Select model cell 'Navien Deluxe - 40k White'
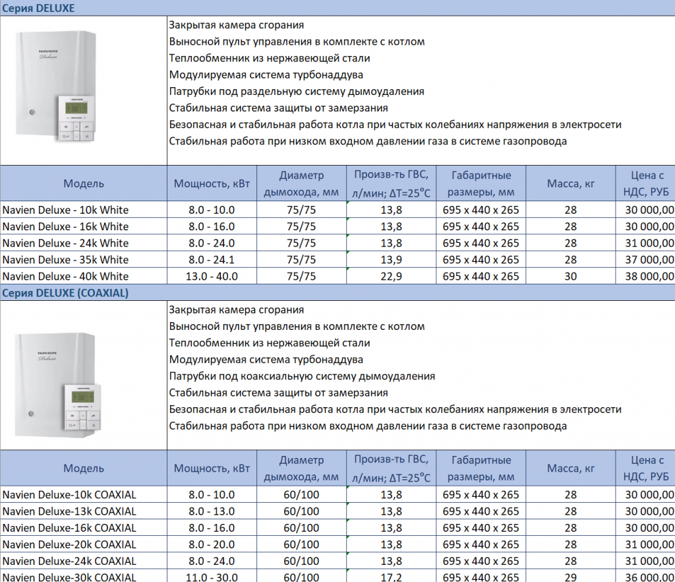The width and height of the screenshot is (675, 582). coord(84,276)
